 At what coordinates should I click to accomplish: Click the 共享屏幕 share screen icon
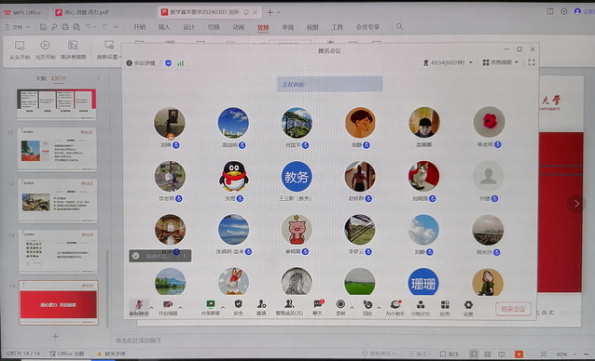click(210, 307)
